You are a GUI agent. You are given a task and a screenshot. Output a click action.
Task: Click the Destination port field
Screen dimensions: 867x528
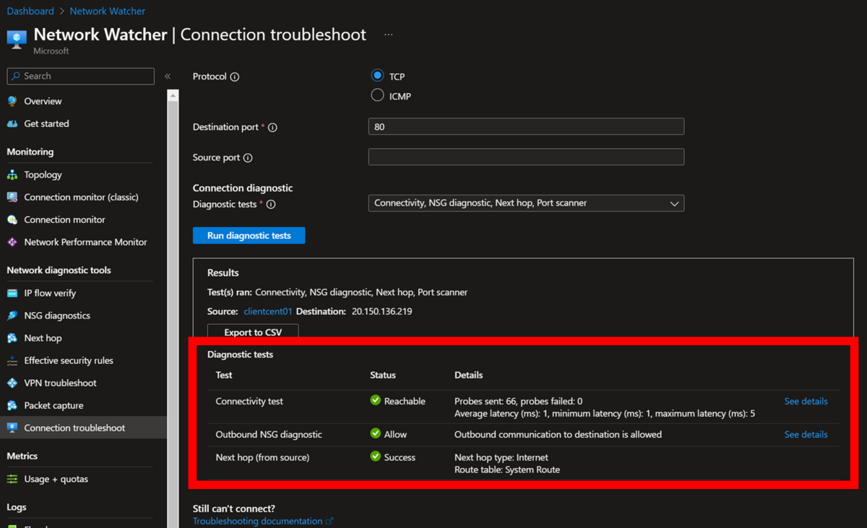[526, 126]
